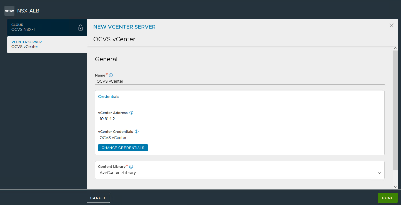Screen dimensions: 401x205
Task: Show info tooltip for vCenter Credentials
Action: (137, 131)
